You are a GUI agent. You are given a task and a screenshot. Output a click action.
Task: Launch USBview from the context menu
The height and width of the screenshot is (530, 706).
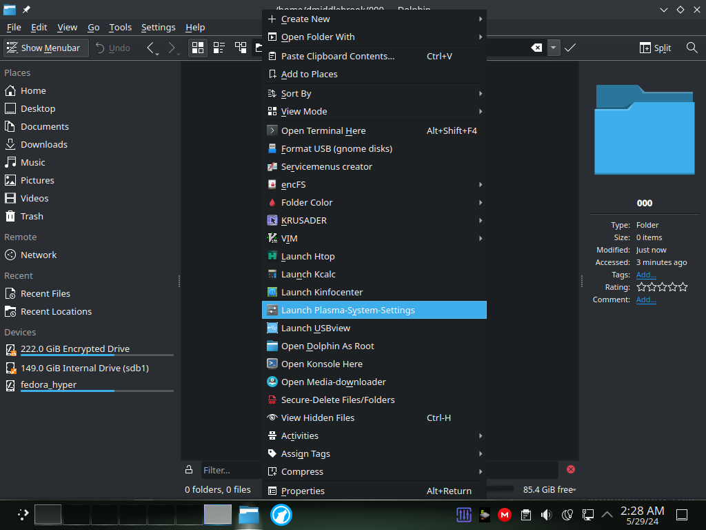click(x=374, y=328)
